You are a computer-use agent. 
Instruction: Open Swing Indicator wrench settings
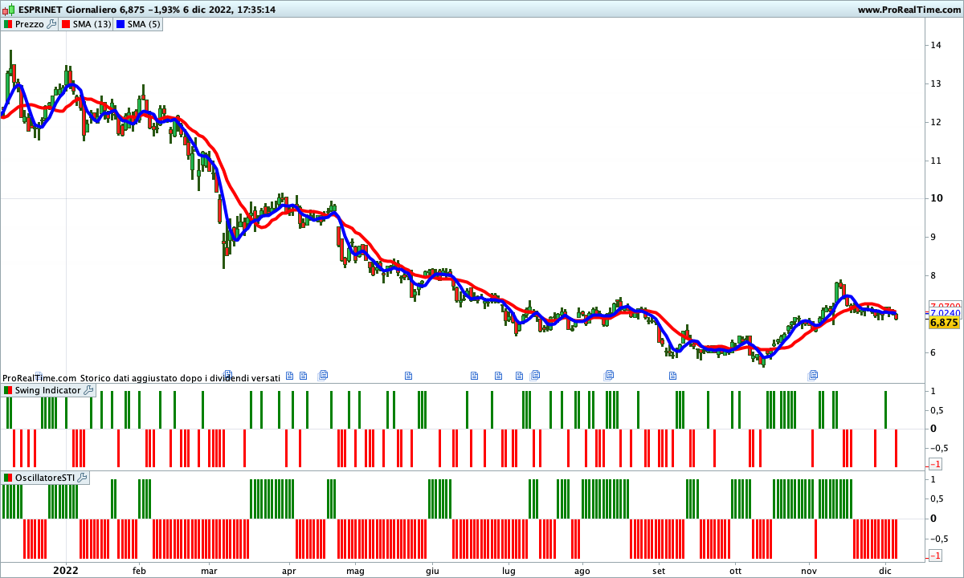tap(88, 390)
